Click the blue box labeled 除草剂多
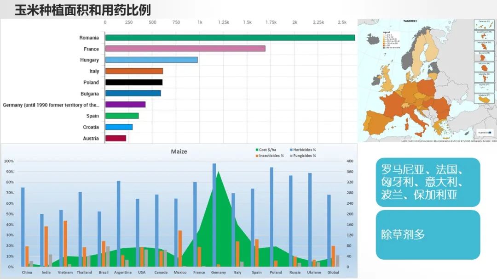The height and width of the screenshot is (279, 497). [428, 235]
